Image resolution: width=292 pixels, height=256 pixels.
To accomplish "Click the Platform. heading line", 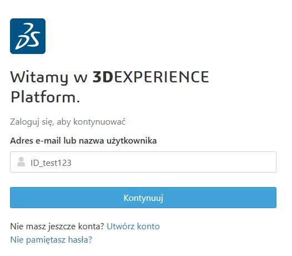I will click(46, 97).
